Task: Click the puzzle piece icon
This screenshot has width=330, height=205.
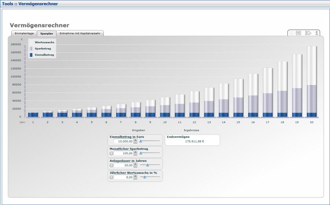Action: tap(308, 33)
